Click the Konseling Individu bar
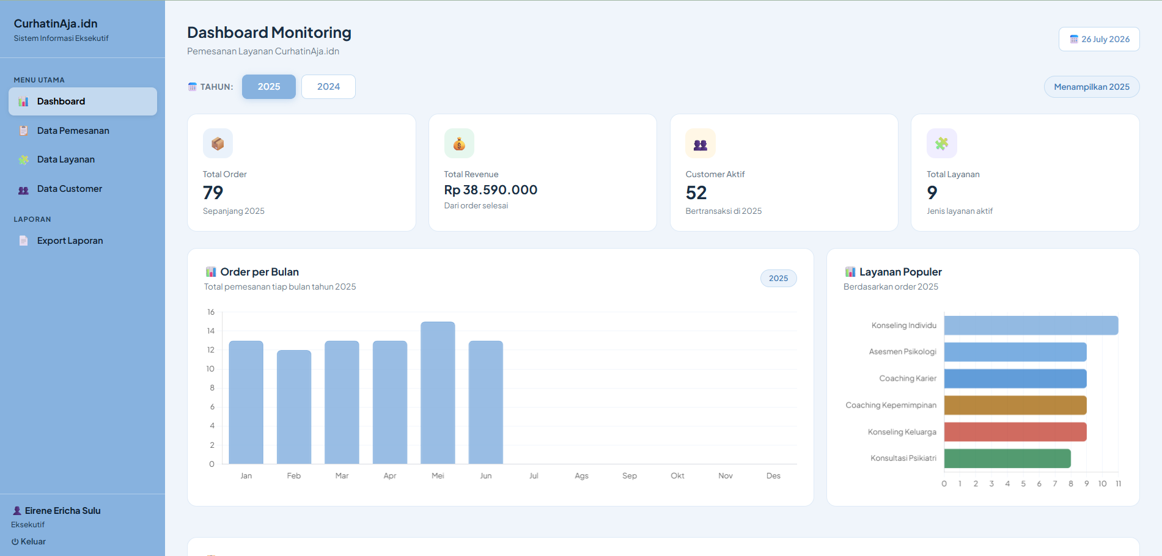 coord(1031,325)
